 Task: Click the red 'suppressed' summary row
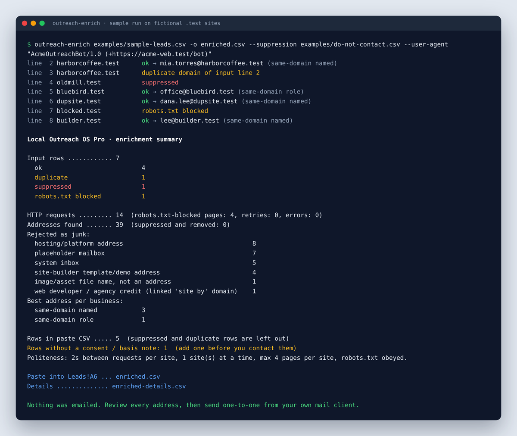point(90,187)
